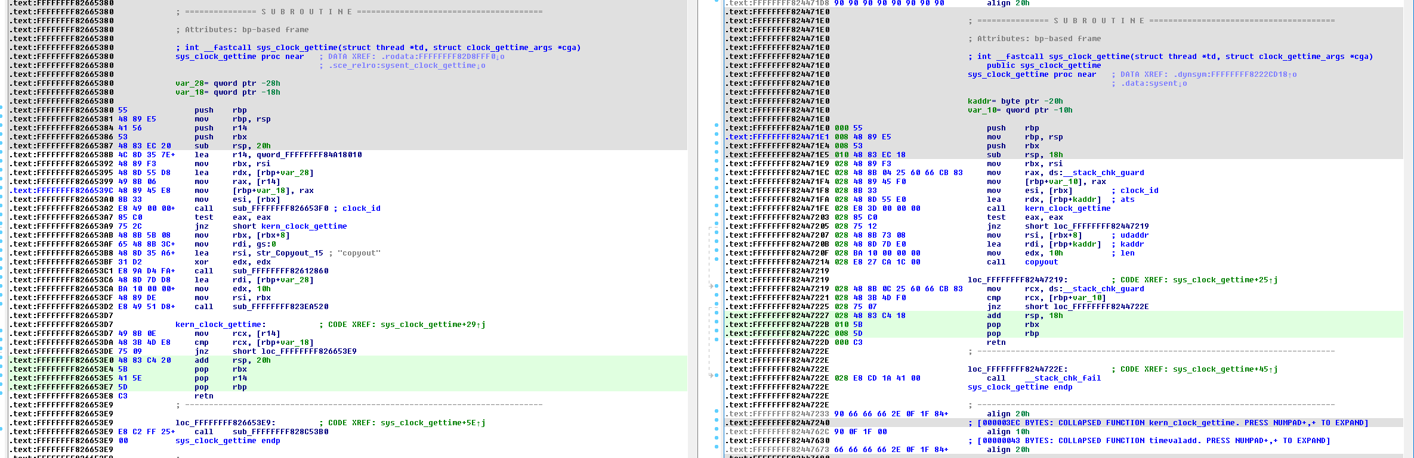Select the loc_FFFFFFFF82447219: label
Screen dimensions: 1414x458
point(1017,280)
